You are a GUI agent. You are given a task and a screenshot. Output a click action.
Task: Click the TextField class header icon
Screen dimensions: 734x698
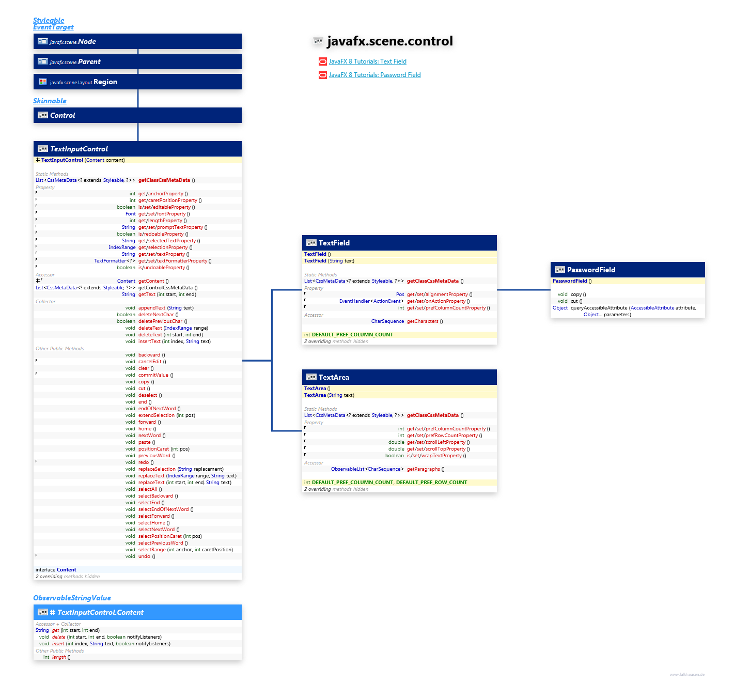coord(311,243)
